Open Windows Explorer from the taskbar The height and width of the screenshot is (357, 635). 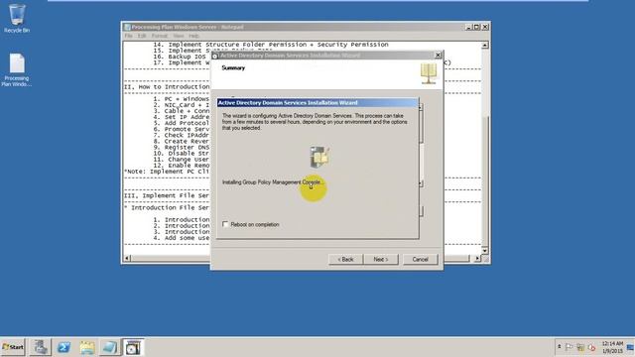[86, 347]
